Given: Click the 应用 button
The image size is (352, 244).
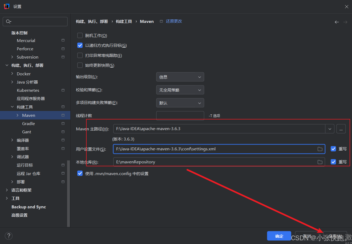Looking at the screenshot, I should (335, 236).
